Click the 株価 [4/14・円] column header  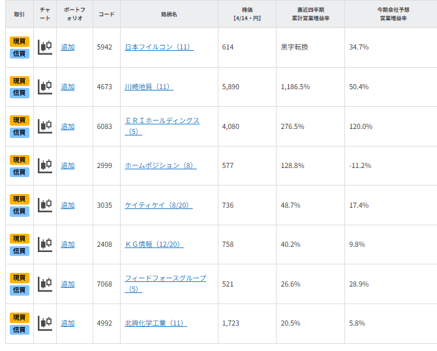click(247, 14)
